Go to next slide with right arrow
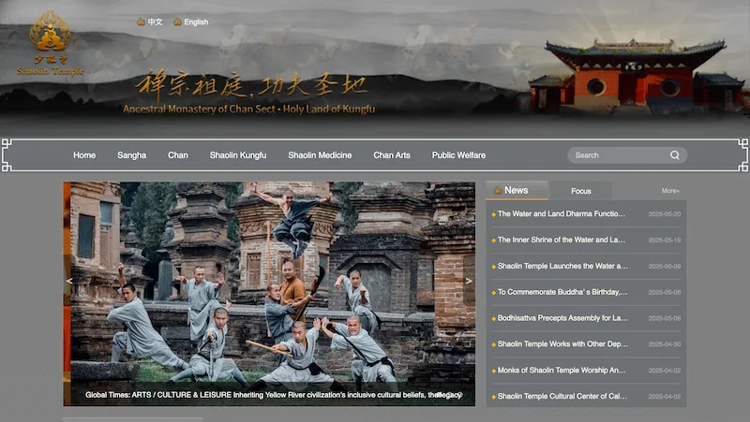The width and height of the screenshot is (750, 422). click(469, 281)
